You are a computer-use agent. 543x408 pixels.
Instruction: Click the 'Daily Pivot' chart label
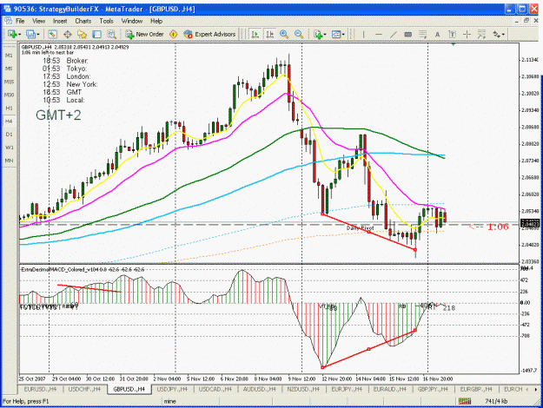coord(361,228)
